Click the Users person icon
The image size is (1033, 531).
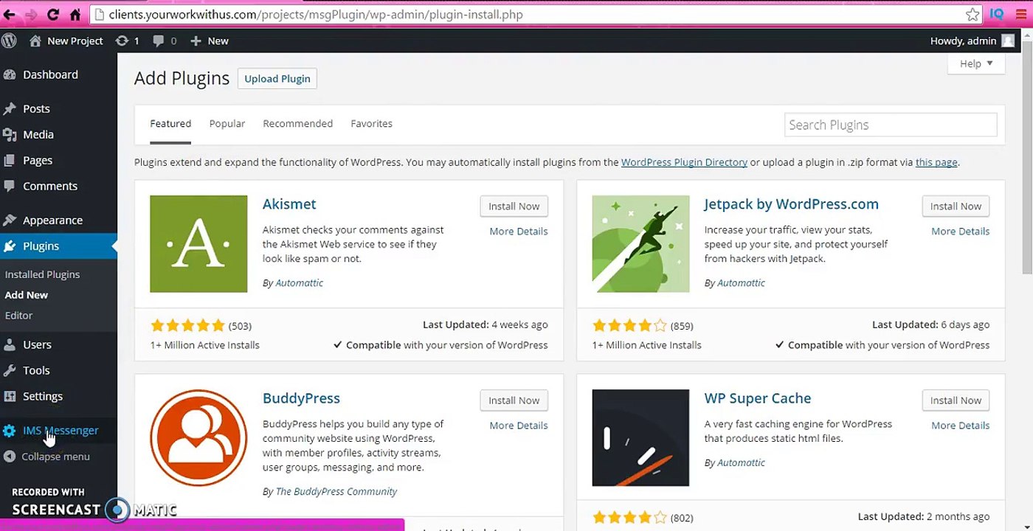coord(10,344)
